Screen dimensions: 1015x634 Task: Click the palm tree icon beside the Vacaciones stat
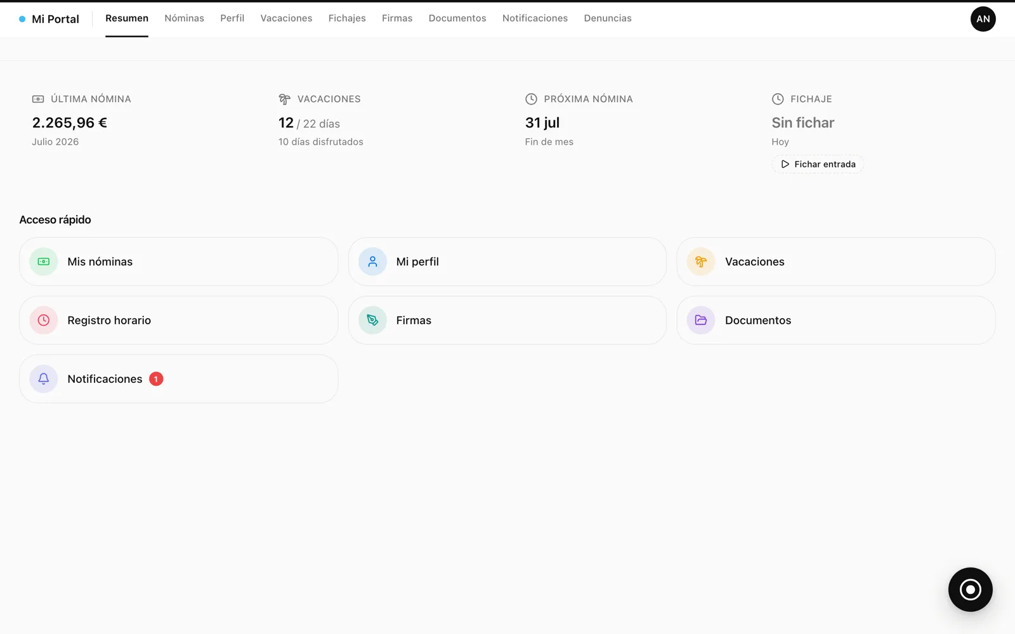(x=284, y=99)
